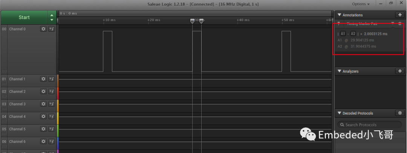The image size is (407, 153).
Task: Set trigger edge for Channel 6
Action: coord(52,141)
